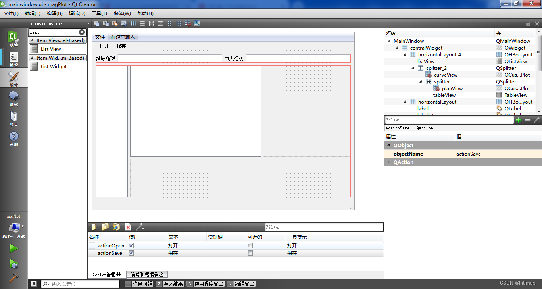Viewport: 542px width, 289px height.
Task: Start the application with the green Run icon
Action: coord(13,248)
